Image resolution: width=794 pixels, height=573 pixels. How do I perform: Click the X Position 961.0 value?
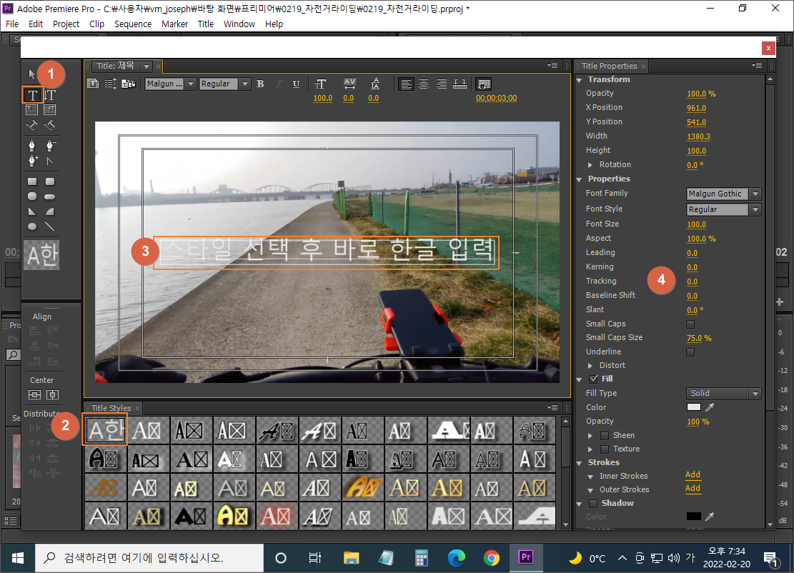696,108
